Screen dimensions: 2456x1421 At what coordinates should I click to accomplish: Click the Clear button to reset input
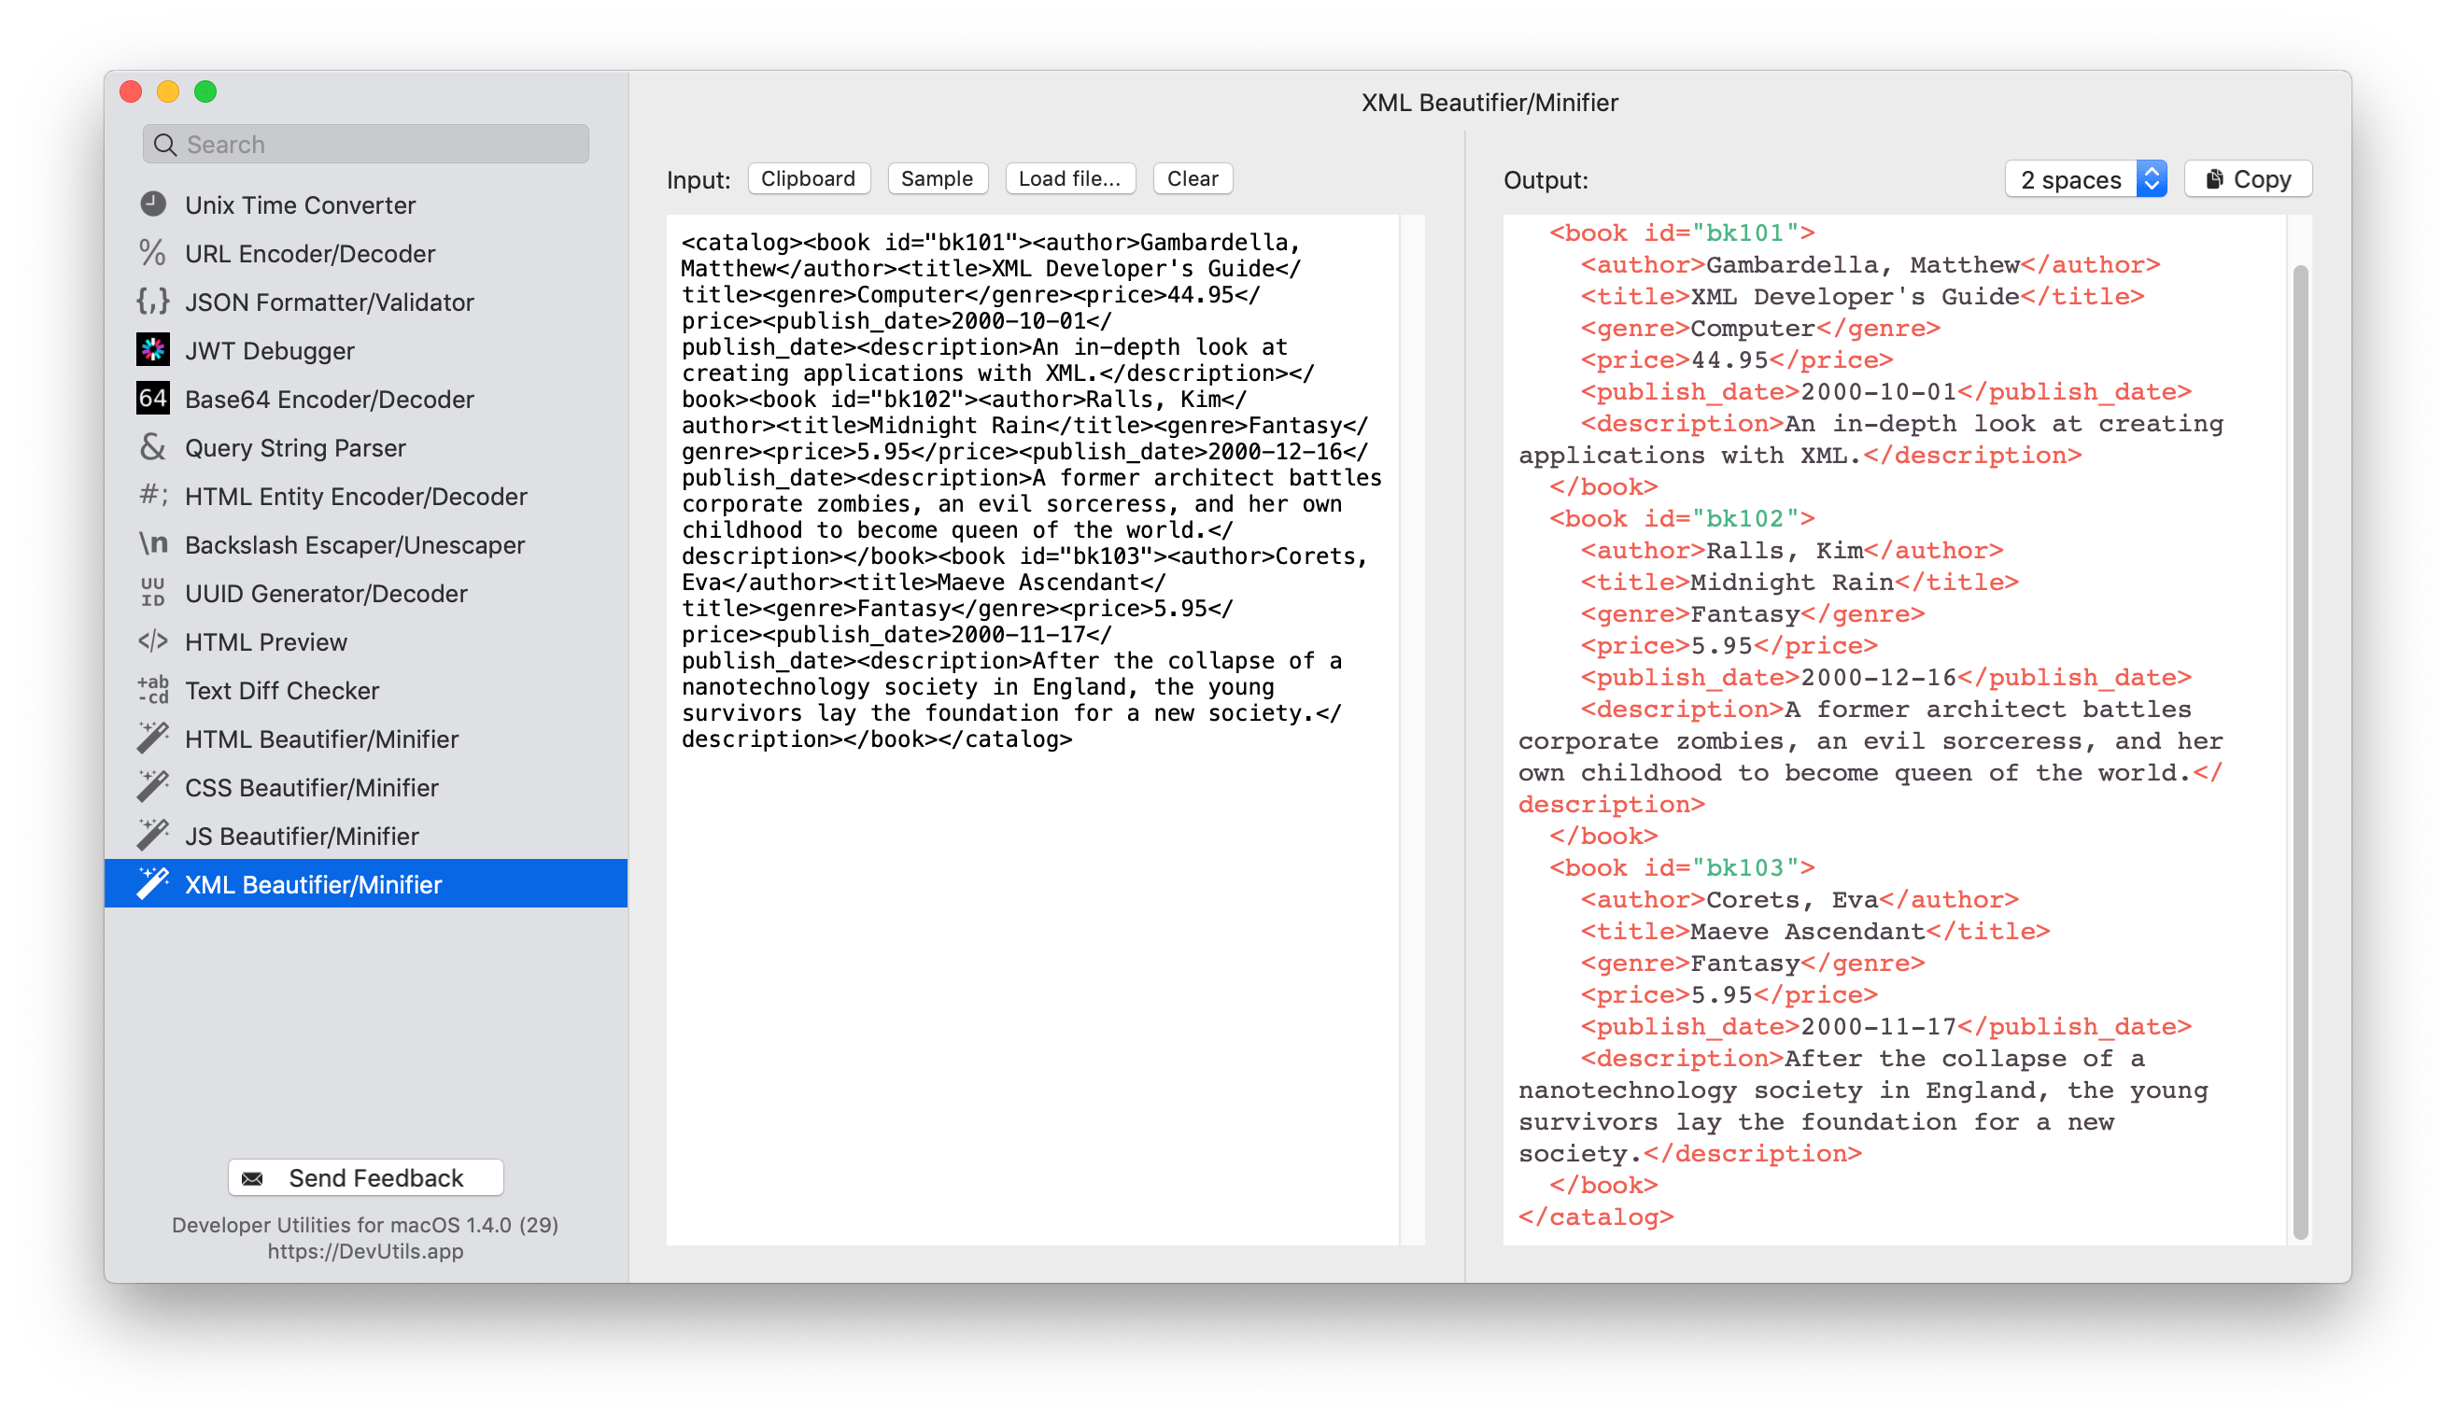(x=1193, y=177)
